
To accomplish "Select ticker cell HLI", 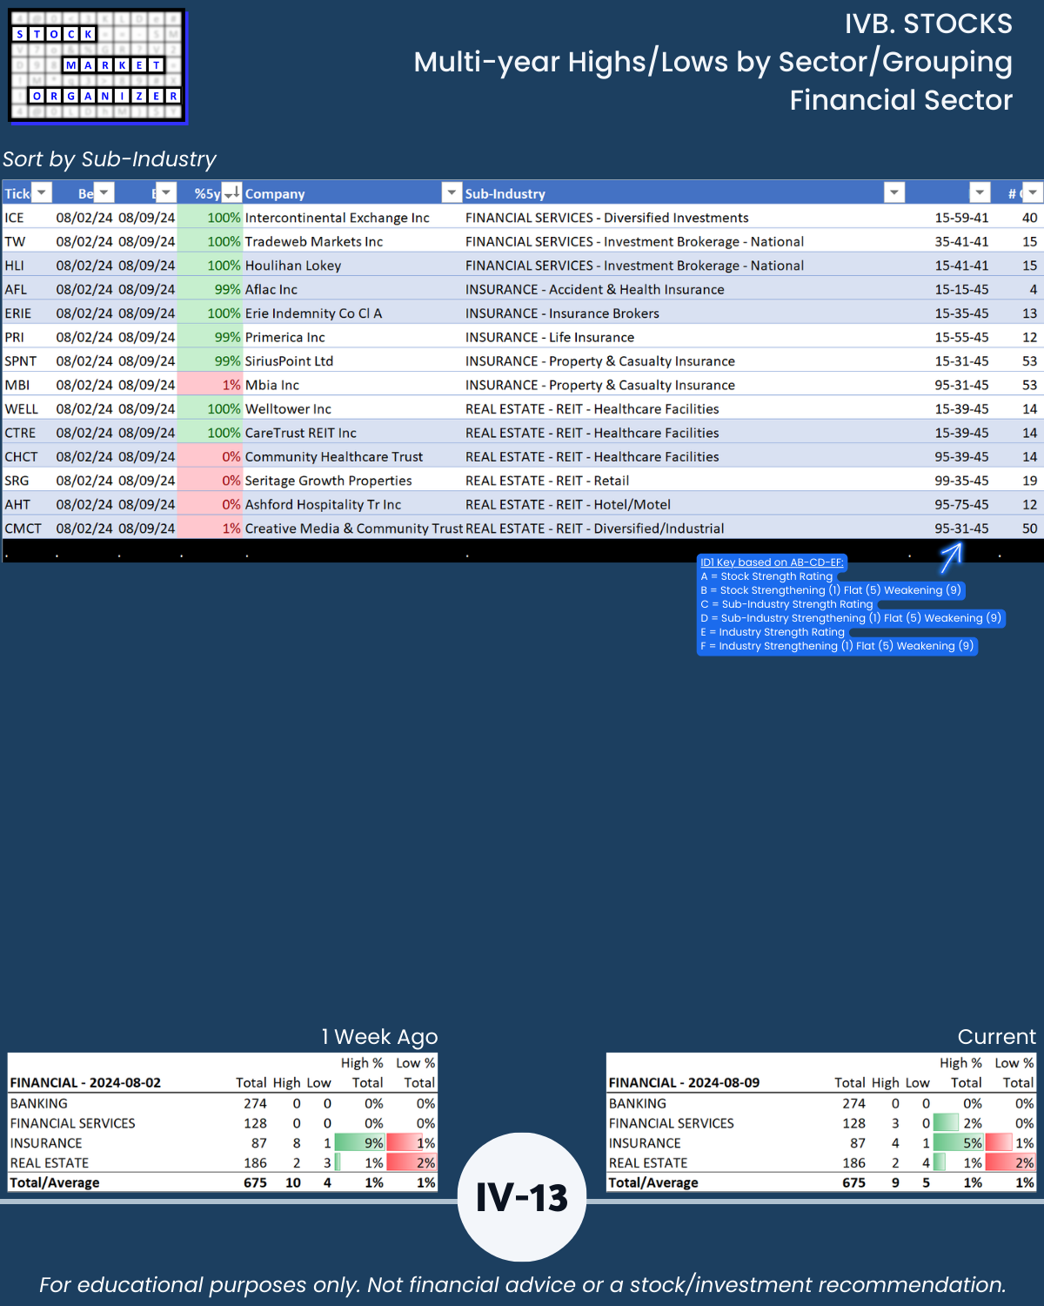I will point(15,266).
